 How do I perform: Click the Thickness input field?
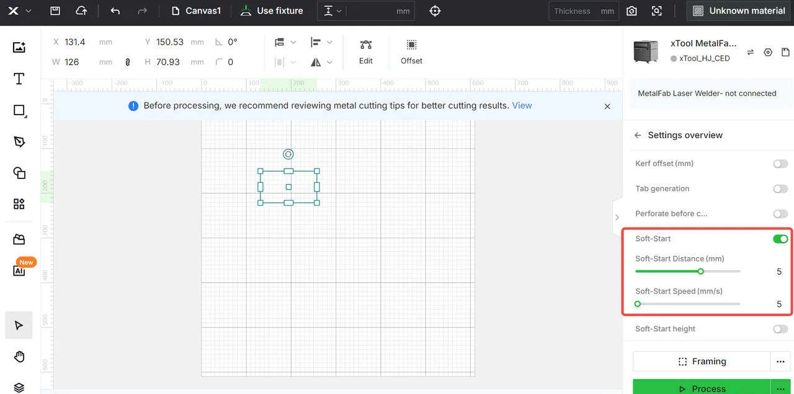coord(583,11)
